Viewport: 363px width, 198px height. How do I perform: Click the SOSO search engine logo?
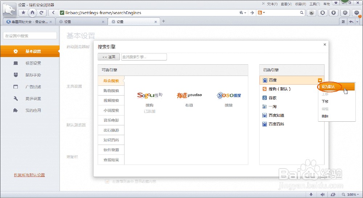point(229,95)
